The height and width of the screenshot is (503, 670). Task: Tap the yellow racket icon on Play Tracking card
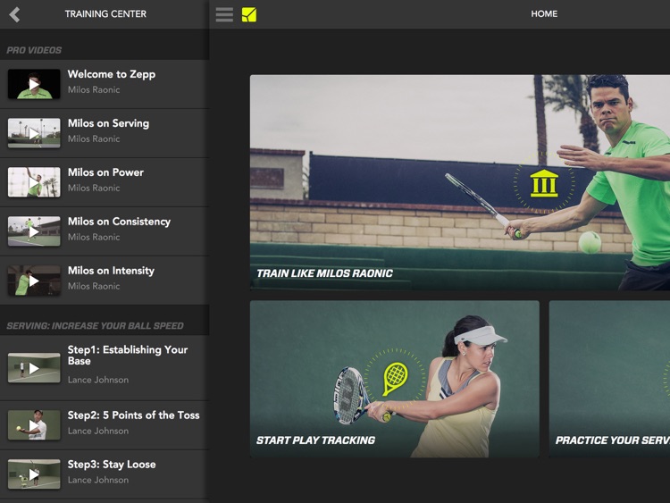tap(395, 379)
